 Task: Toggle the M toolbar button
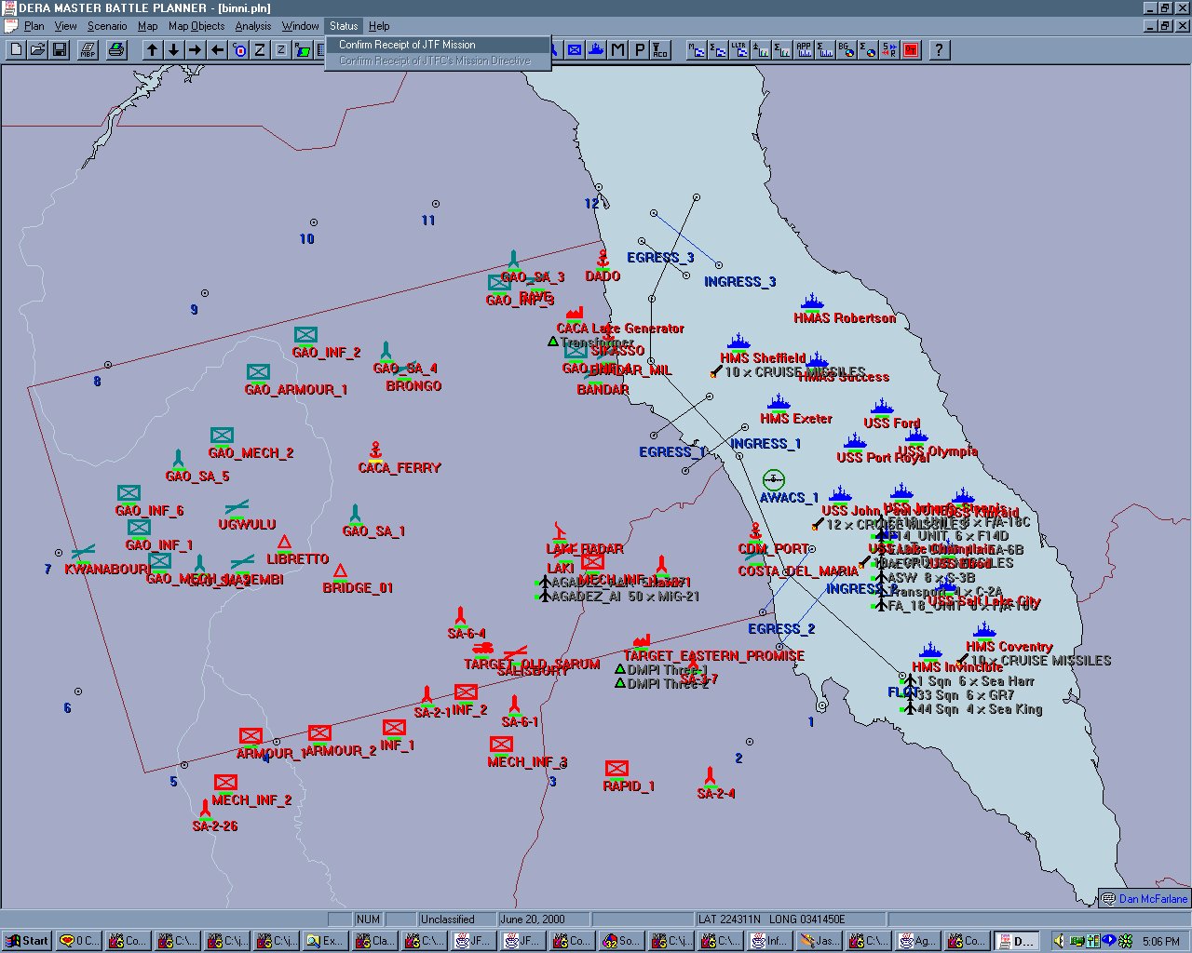click(x=617, y=50)
